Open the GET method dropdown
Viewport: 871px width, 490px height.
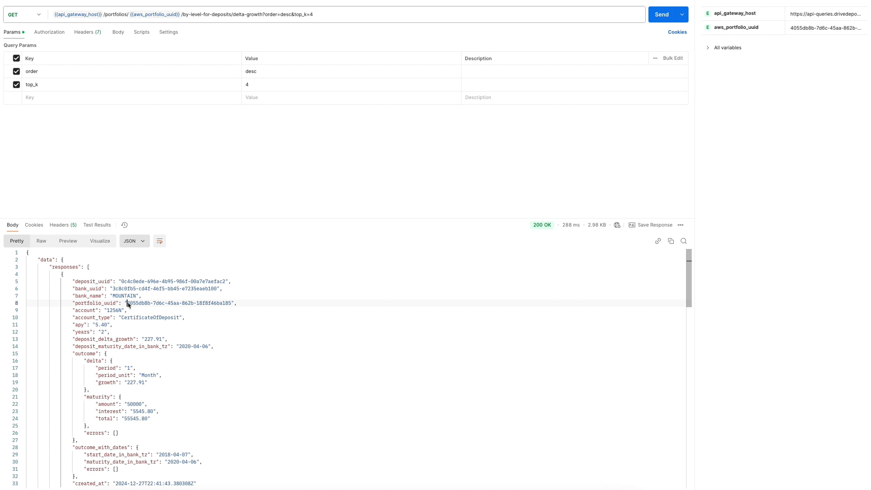point(25,15)
